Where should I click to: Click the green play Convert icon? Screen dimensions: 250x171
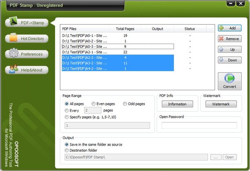[x=230, y=78]
